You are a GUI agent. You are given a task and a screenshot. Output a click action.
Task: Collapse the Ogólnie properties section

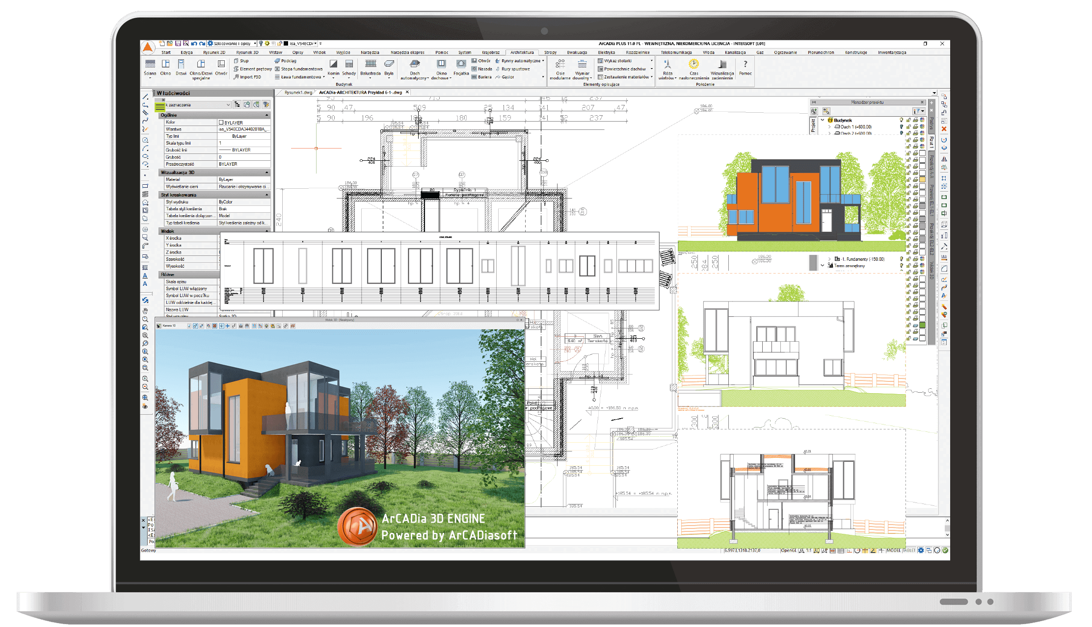267,115
